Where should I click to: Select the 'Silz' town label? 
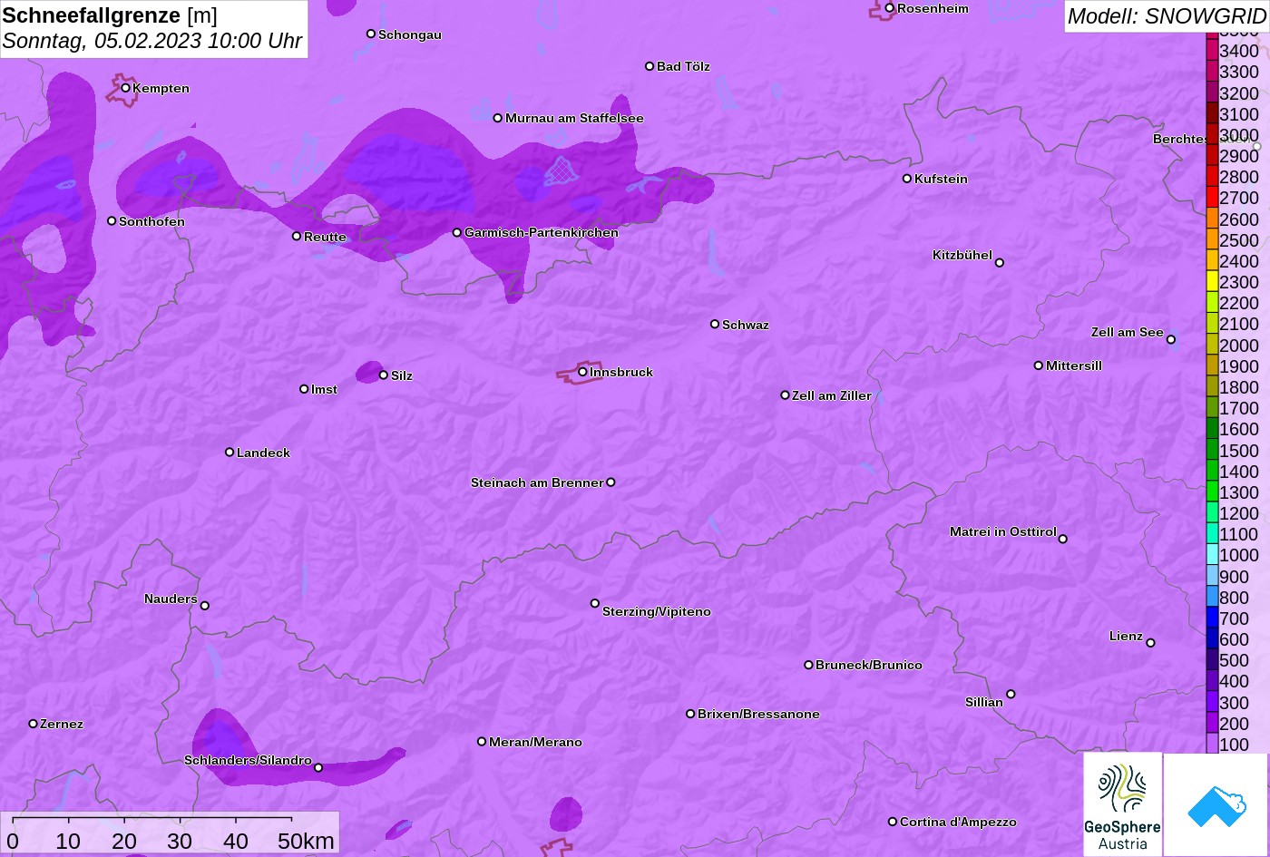tap(402, 375)
